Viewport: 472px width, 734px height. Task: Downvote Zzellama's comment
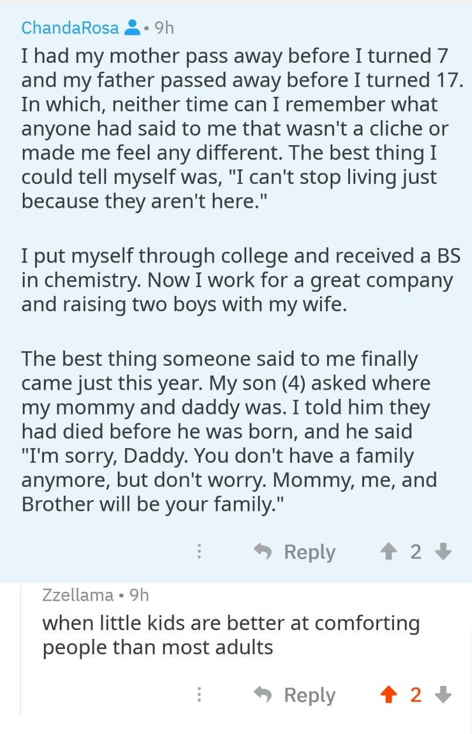[444, 695]
